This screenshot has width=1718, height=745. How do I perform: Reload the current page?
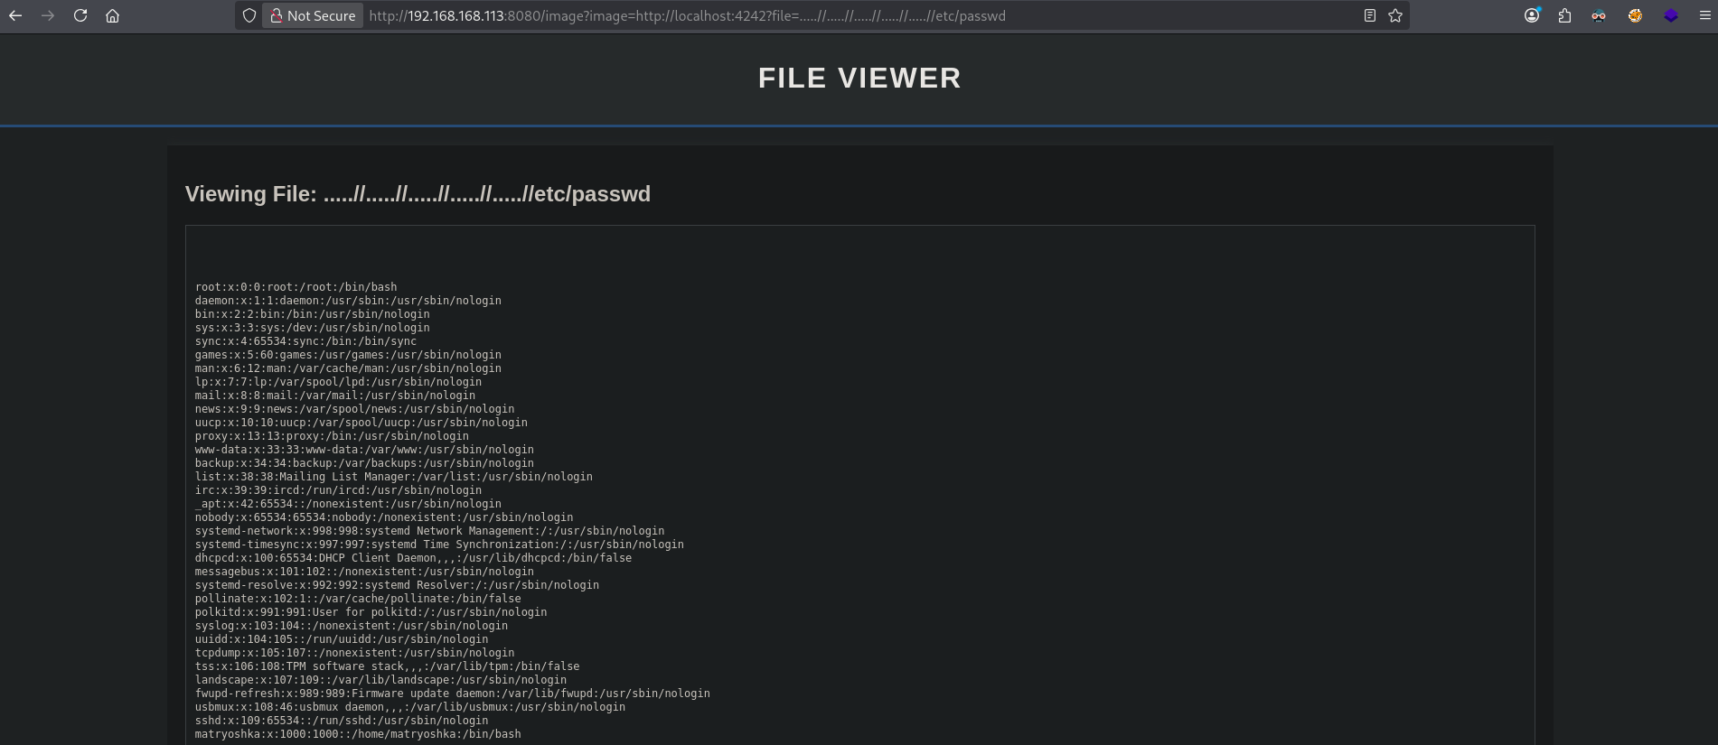pos(80,15)
